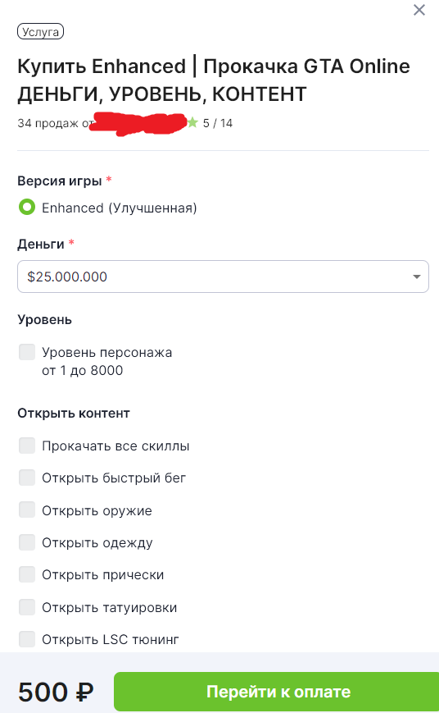Click the 34 продаж sales count
This screenshot has height=713, width=439.
(x=48, y=123)
